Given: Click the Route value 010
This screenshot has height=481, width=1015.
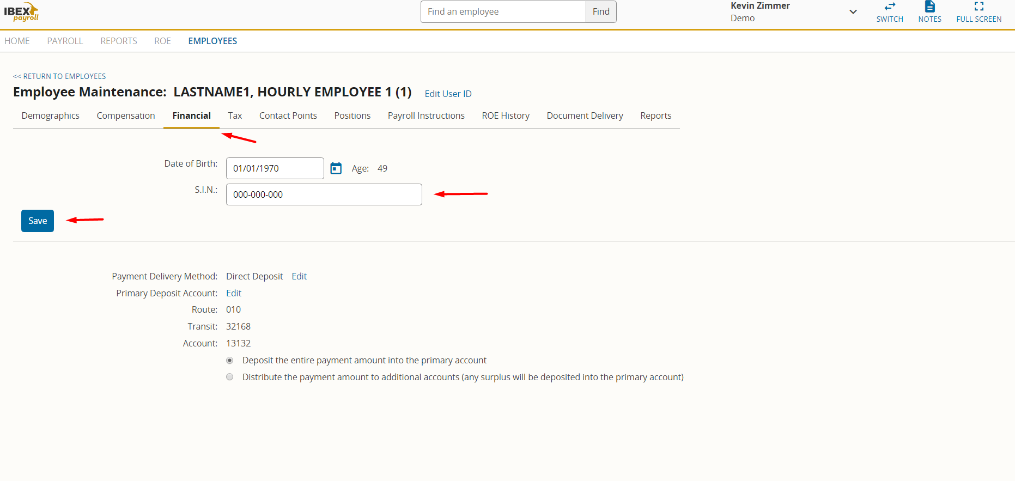Looking at the screenshot, I should click(233, 309).
